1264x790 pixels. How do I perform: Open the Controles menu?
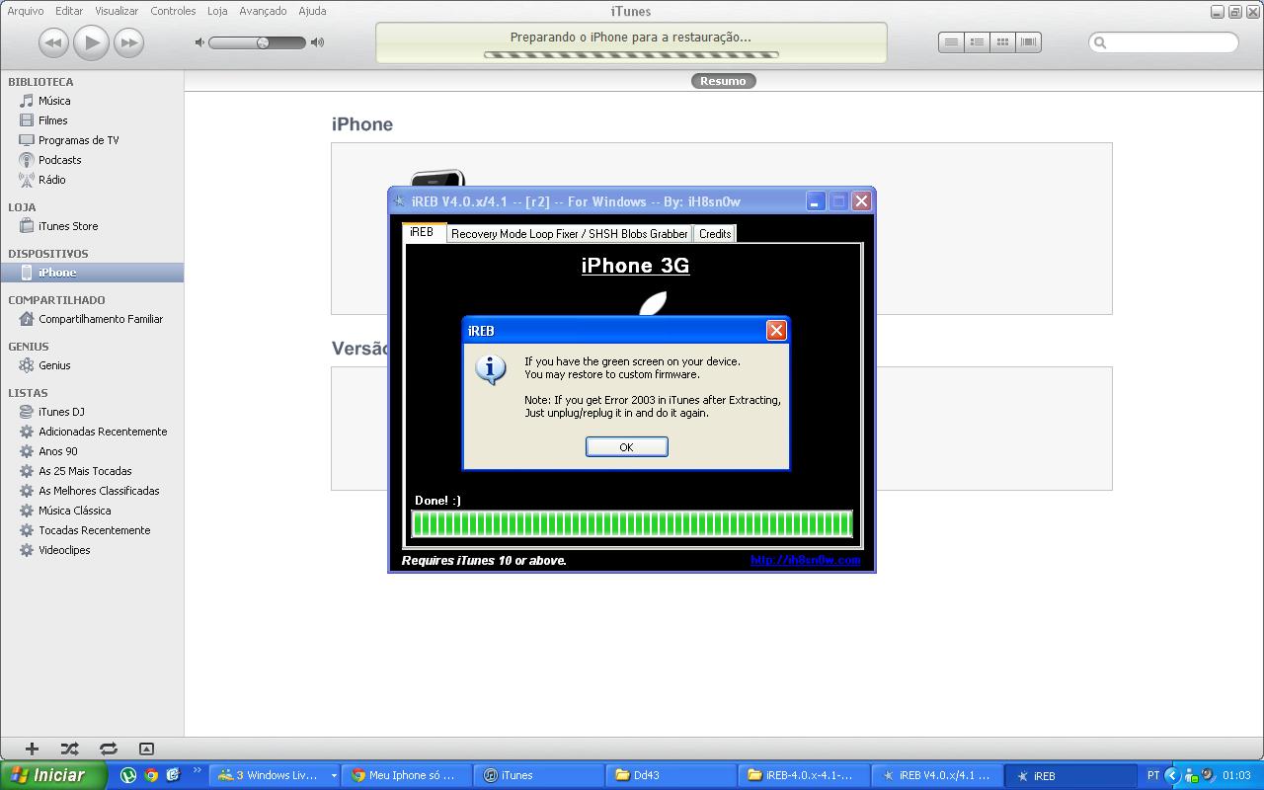click(173, 11)
